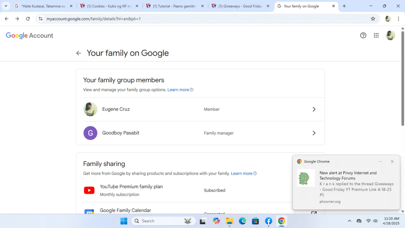
Task: Expand Eugene Cruz member details chevron
Action: (314, 109)
